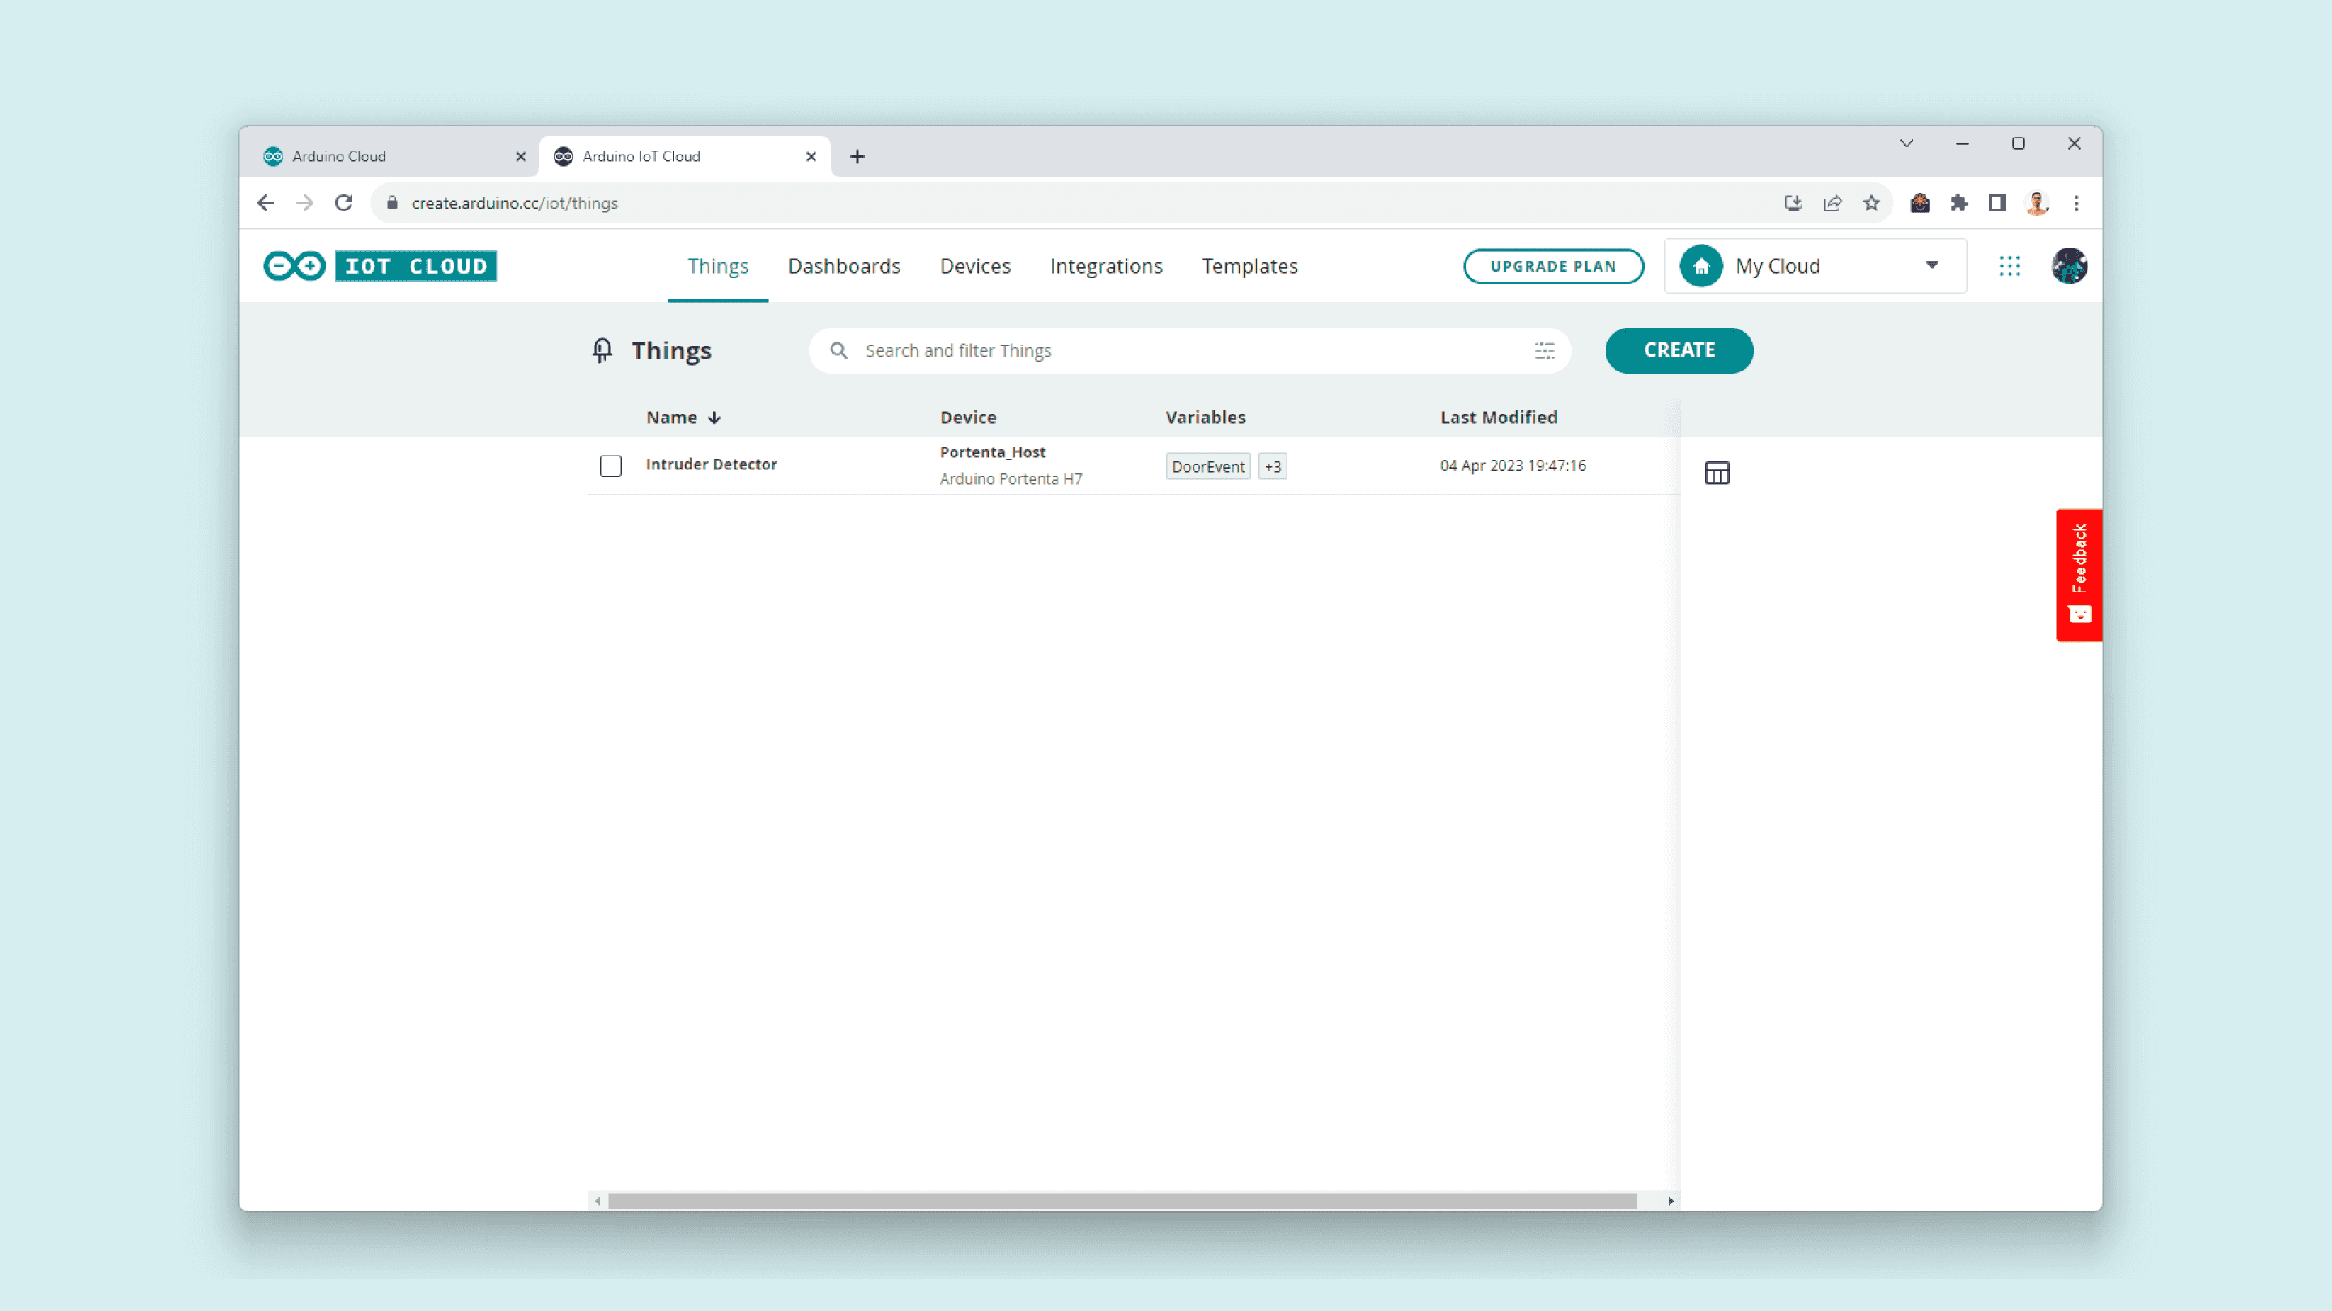Click the search filter options icon
This screenshot has width=2332, height=1311.
click(x=1544, y=350)
